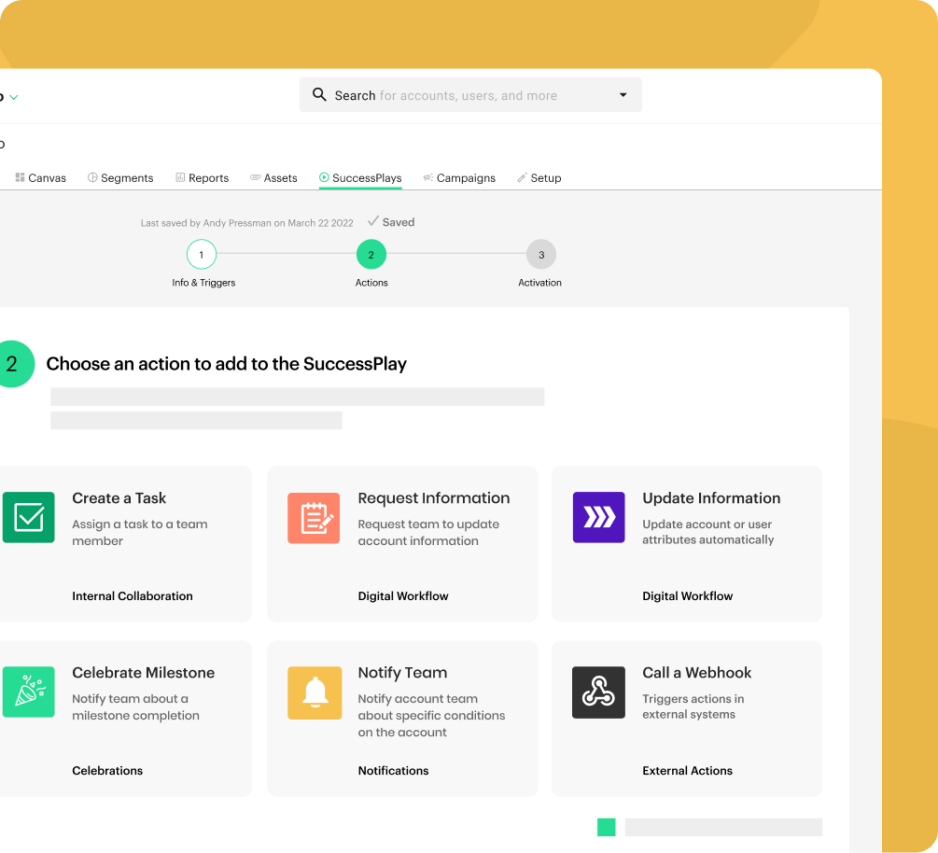Click the Segments pie icon
Screen dimensions: 938x853
[x=92, y=177]
